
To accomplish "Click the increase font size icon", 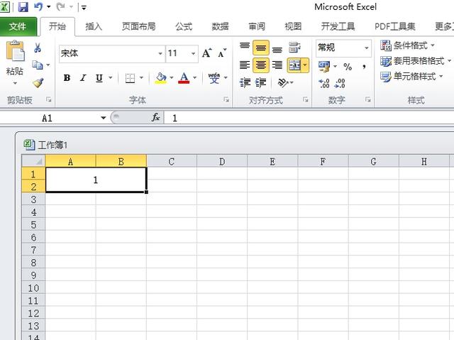I will (x=206, y=53).
